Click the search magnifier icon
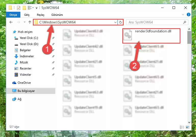 click(x=185, y=22)
